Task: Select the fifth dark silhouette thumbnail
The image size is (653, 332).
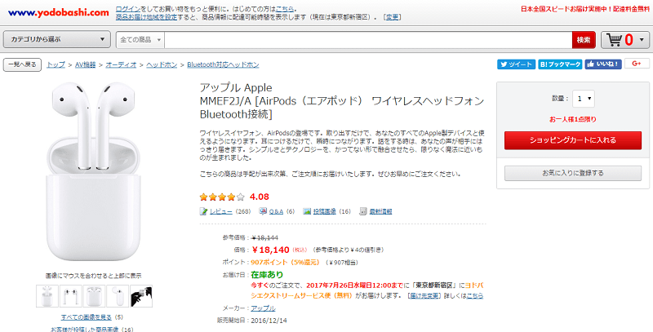Action: 141,296
